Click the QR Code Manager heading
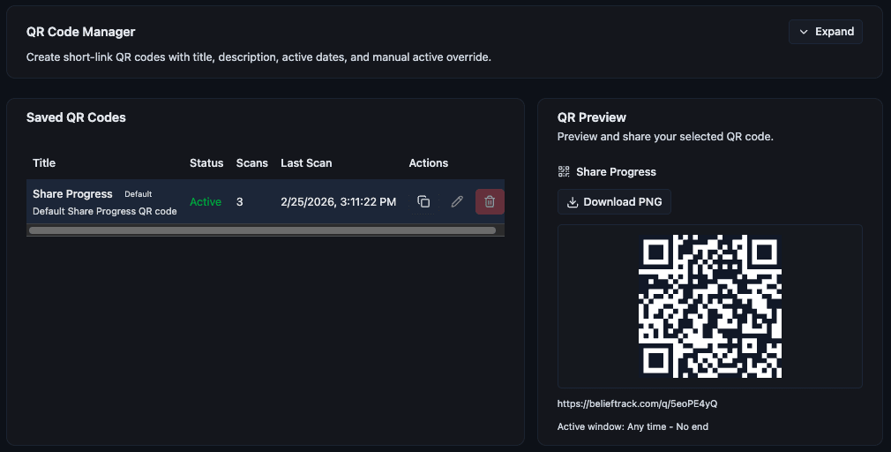This screenshot has height=452, width=891. [x=80, y=32]
